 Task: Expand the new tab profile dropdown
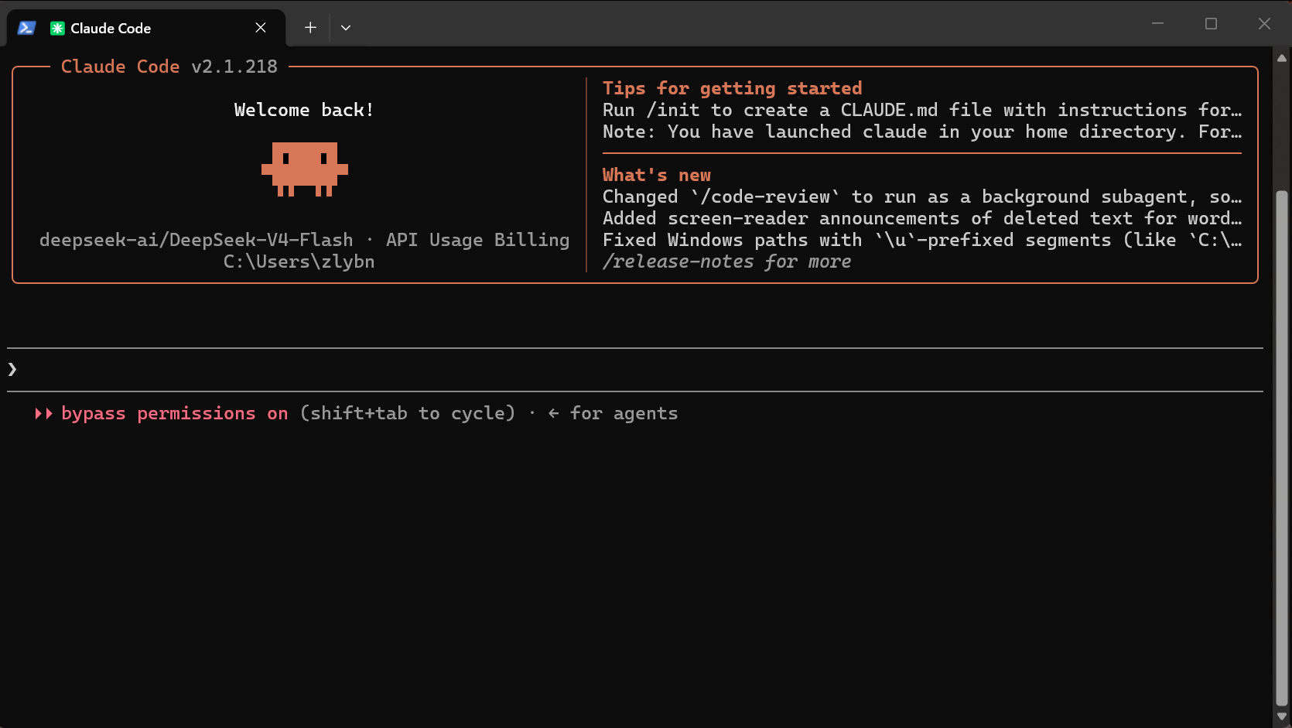pyautogui.click(x=346, y=28)
